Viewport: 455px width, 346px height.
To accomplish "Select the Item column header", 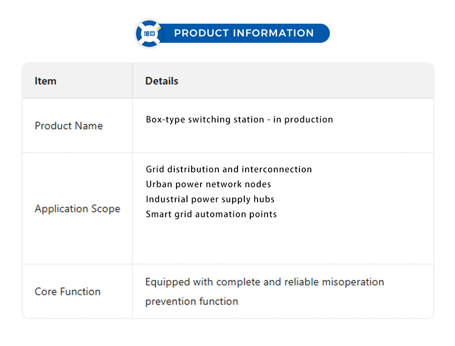I will [x=45, y=81].
